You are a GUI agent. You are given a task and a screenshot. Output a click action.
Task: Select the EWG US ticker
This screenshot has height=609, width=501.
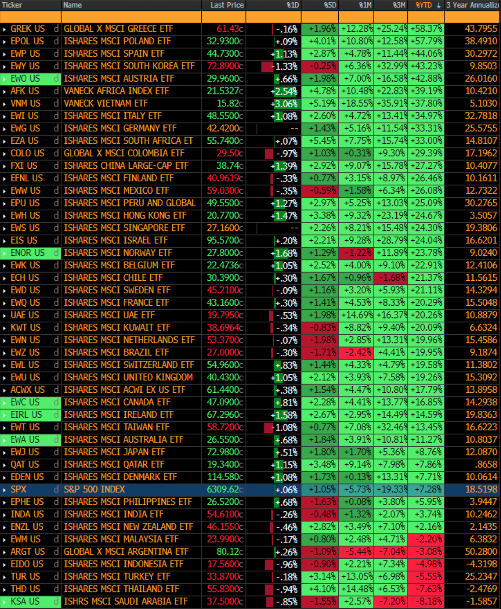pyautogui.click(x=25, y=129)
